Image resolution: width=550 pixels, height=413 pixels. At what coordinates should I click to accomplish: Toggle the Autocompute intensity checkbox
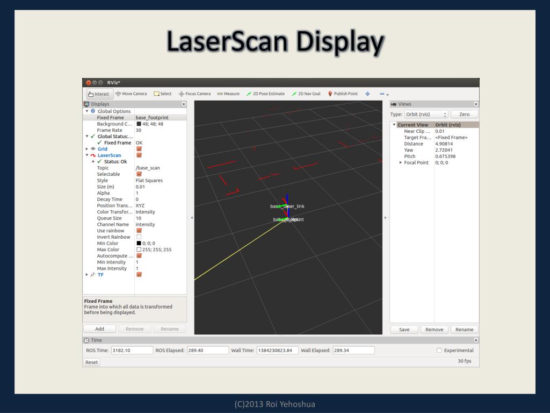[x=139, y=255]
